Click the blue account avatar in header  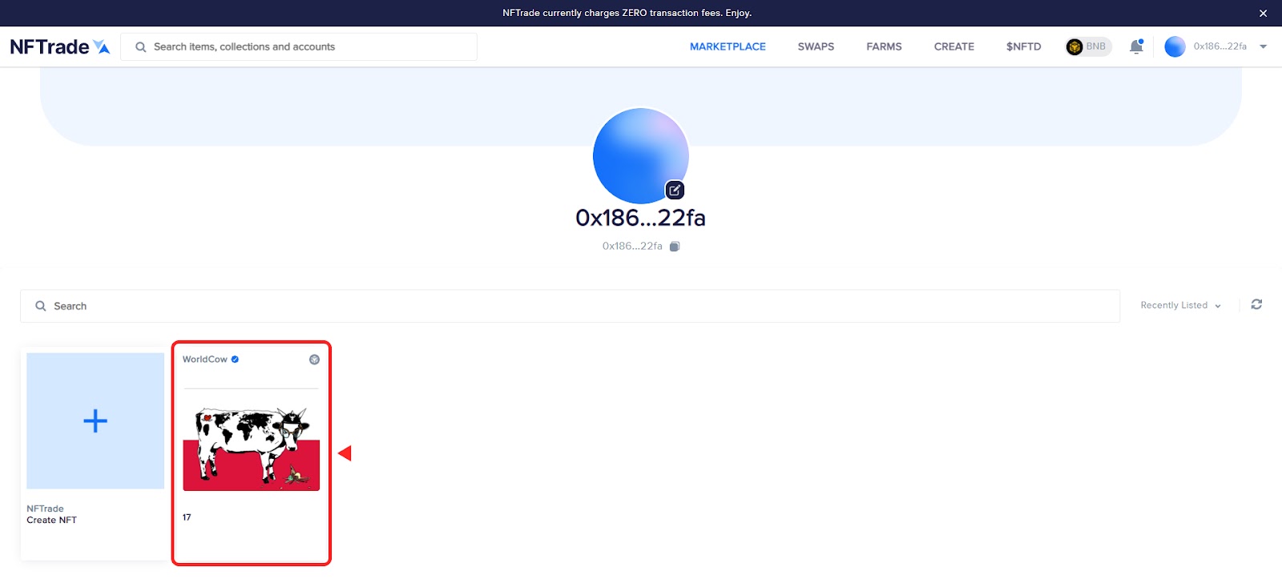pyautogui.click(x=1175, y=46)
